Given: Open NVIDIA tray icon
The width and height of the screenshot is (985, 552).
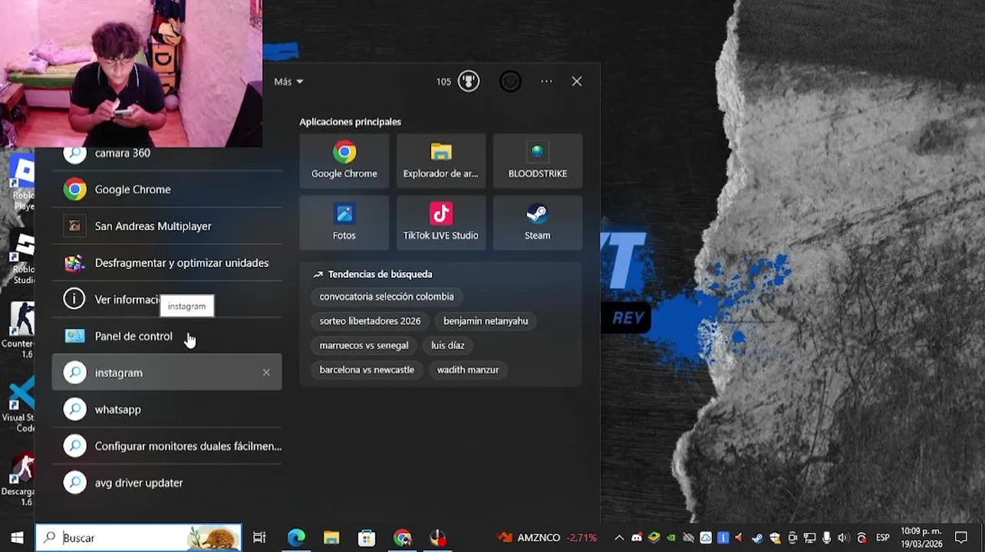Looking at the screenshot, I should point(671,537).
